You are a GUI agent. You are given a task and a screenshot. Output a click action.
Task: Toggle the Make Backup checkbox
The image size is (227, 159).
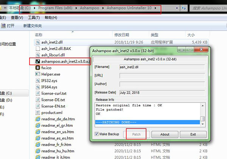click(96, 134)
